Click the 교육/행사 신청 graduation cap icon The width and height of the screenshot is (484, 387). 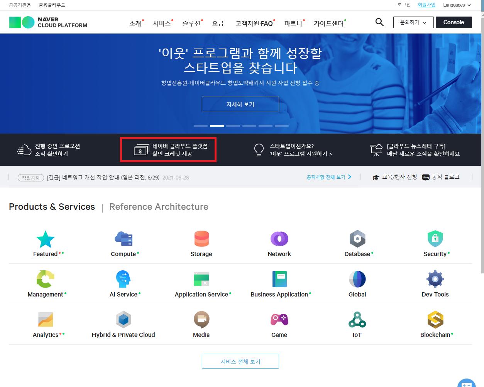tap(376, 177)
